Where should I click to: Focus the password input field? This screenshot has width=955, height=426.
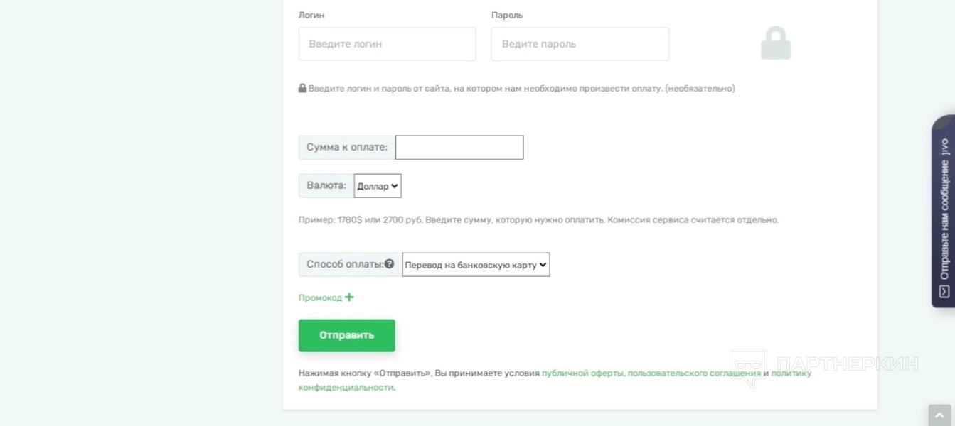pos(580,44)
